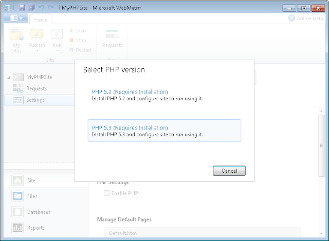
Task: Click the scrollbar up arrow
Action: coord(321,111)
